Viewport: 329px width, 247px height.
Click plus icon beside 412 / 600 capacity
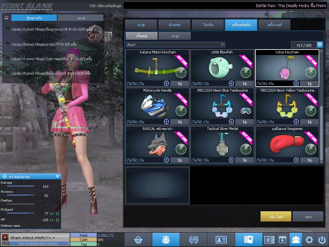(x=320, y=45)
